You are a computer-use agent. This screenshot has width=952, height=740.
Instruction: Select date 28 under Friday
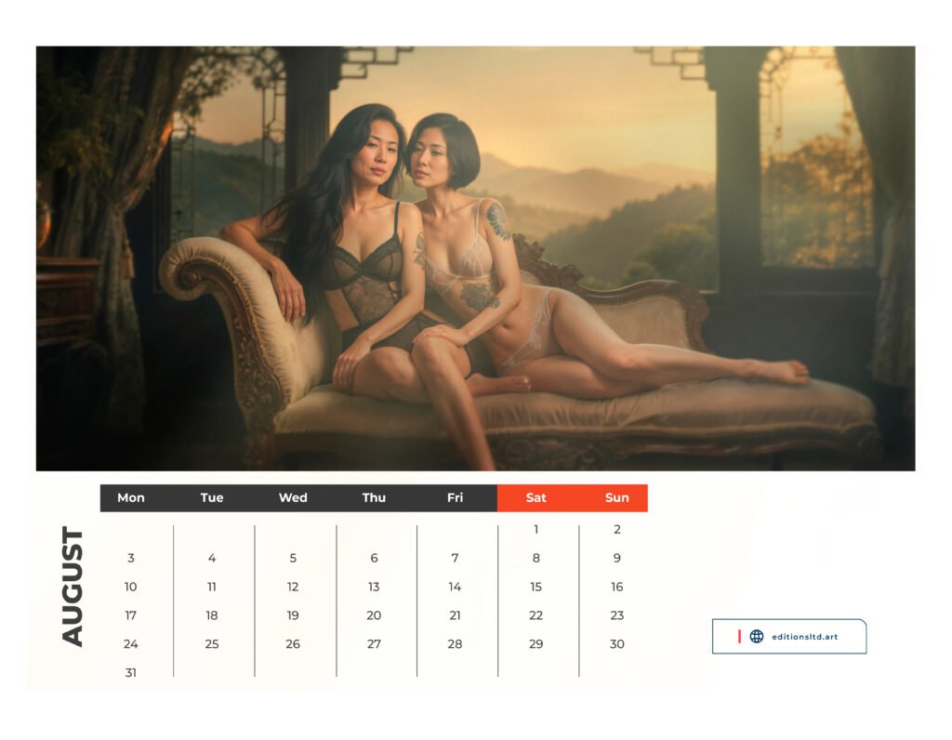455,644
